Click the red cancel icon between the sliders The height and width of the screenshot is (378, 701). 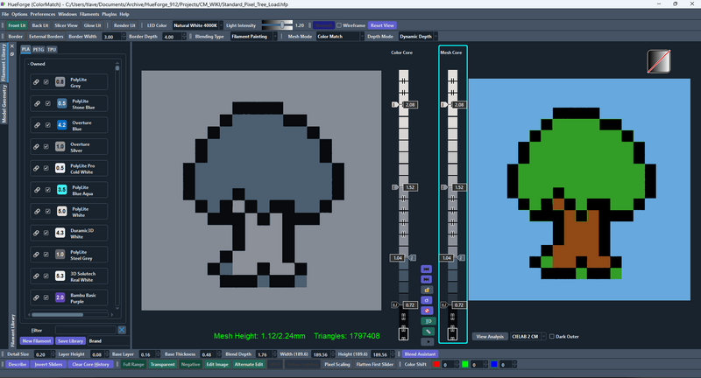point(427,310)
